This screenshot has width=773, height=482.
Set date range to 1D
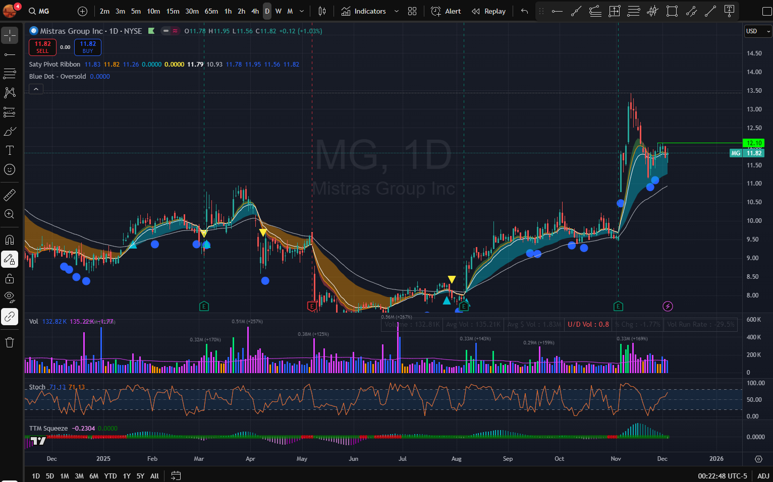point(36,476)
